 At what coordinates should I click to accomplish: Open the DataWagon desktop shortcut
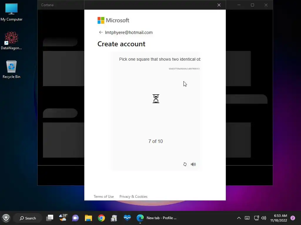click(11, 40)
